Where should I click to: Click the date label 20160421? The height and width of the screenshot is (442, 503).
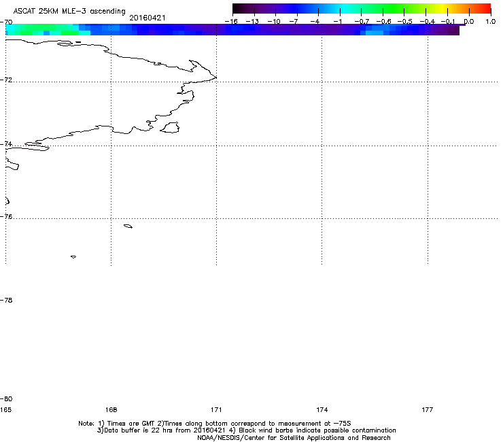pyautogui.click(x=148, y=18)
